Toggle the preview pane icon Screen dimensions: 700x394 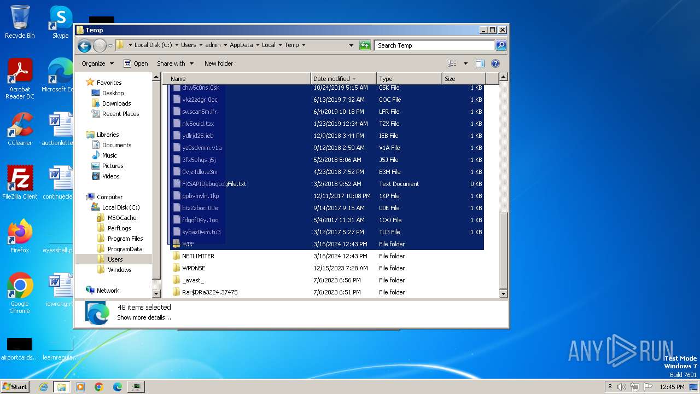point(480,63)
